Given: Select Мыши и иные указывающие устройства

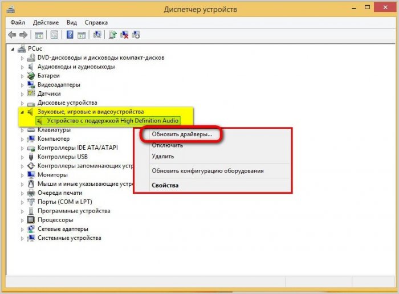Looking at the screenshot, I should [85, 184].
